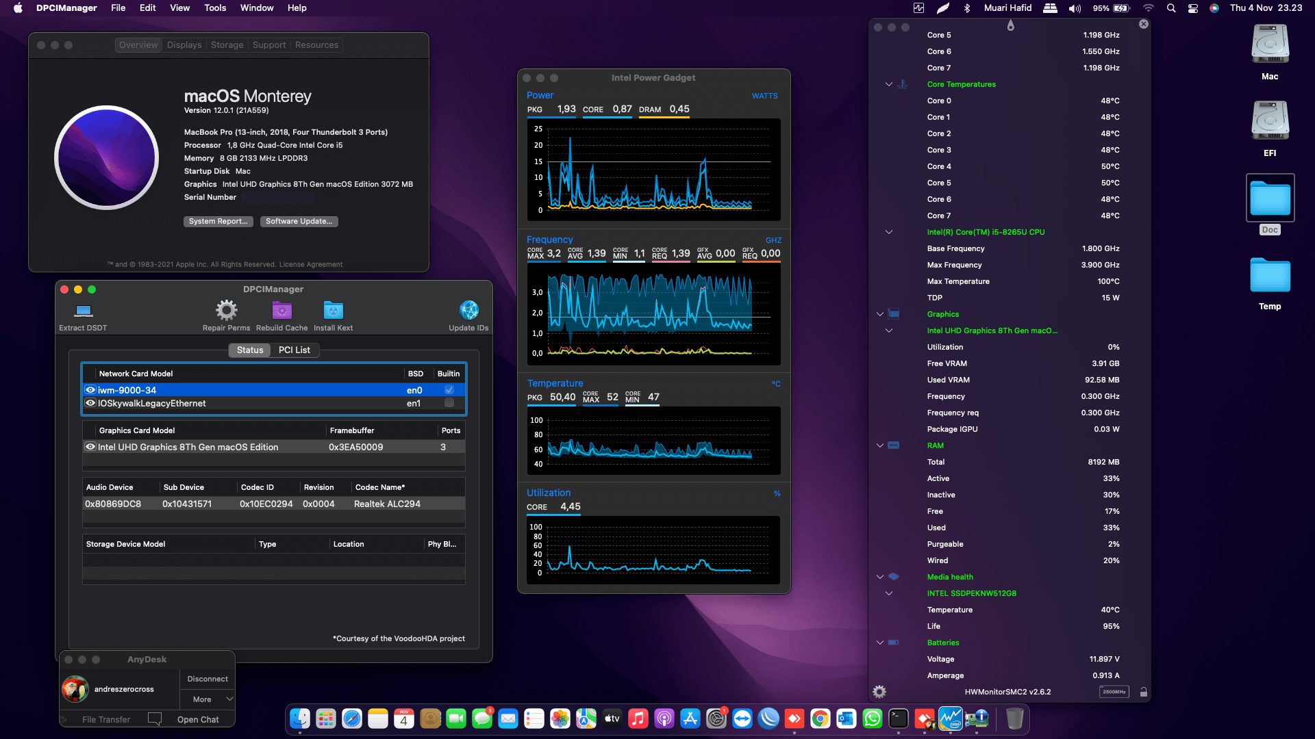Open Control Center in the menu bar
This screenshot has width=1315, height=739.
coord(1193,8)
